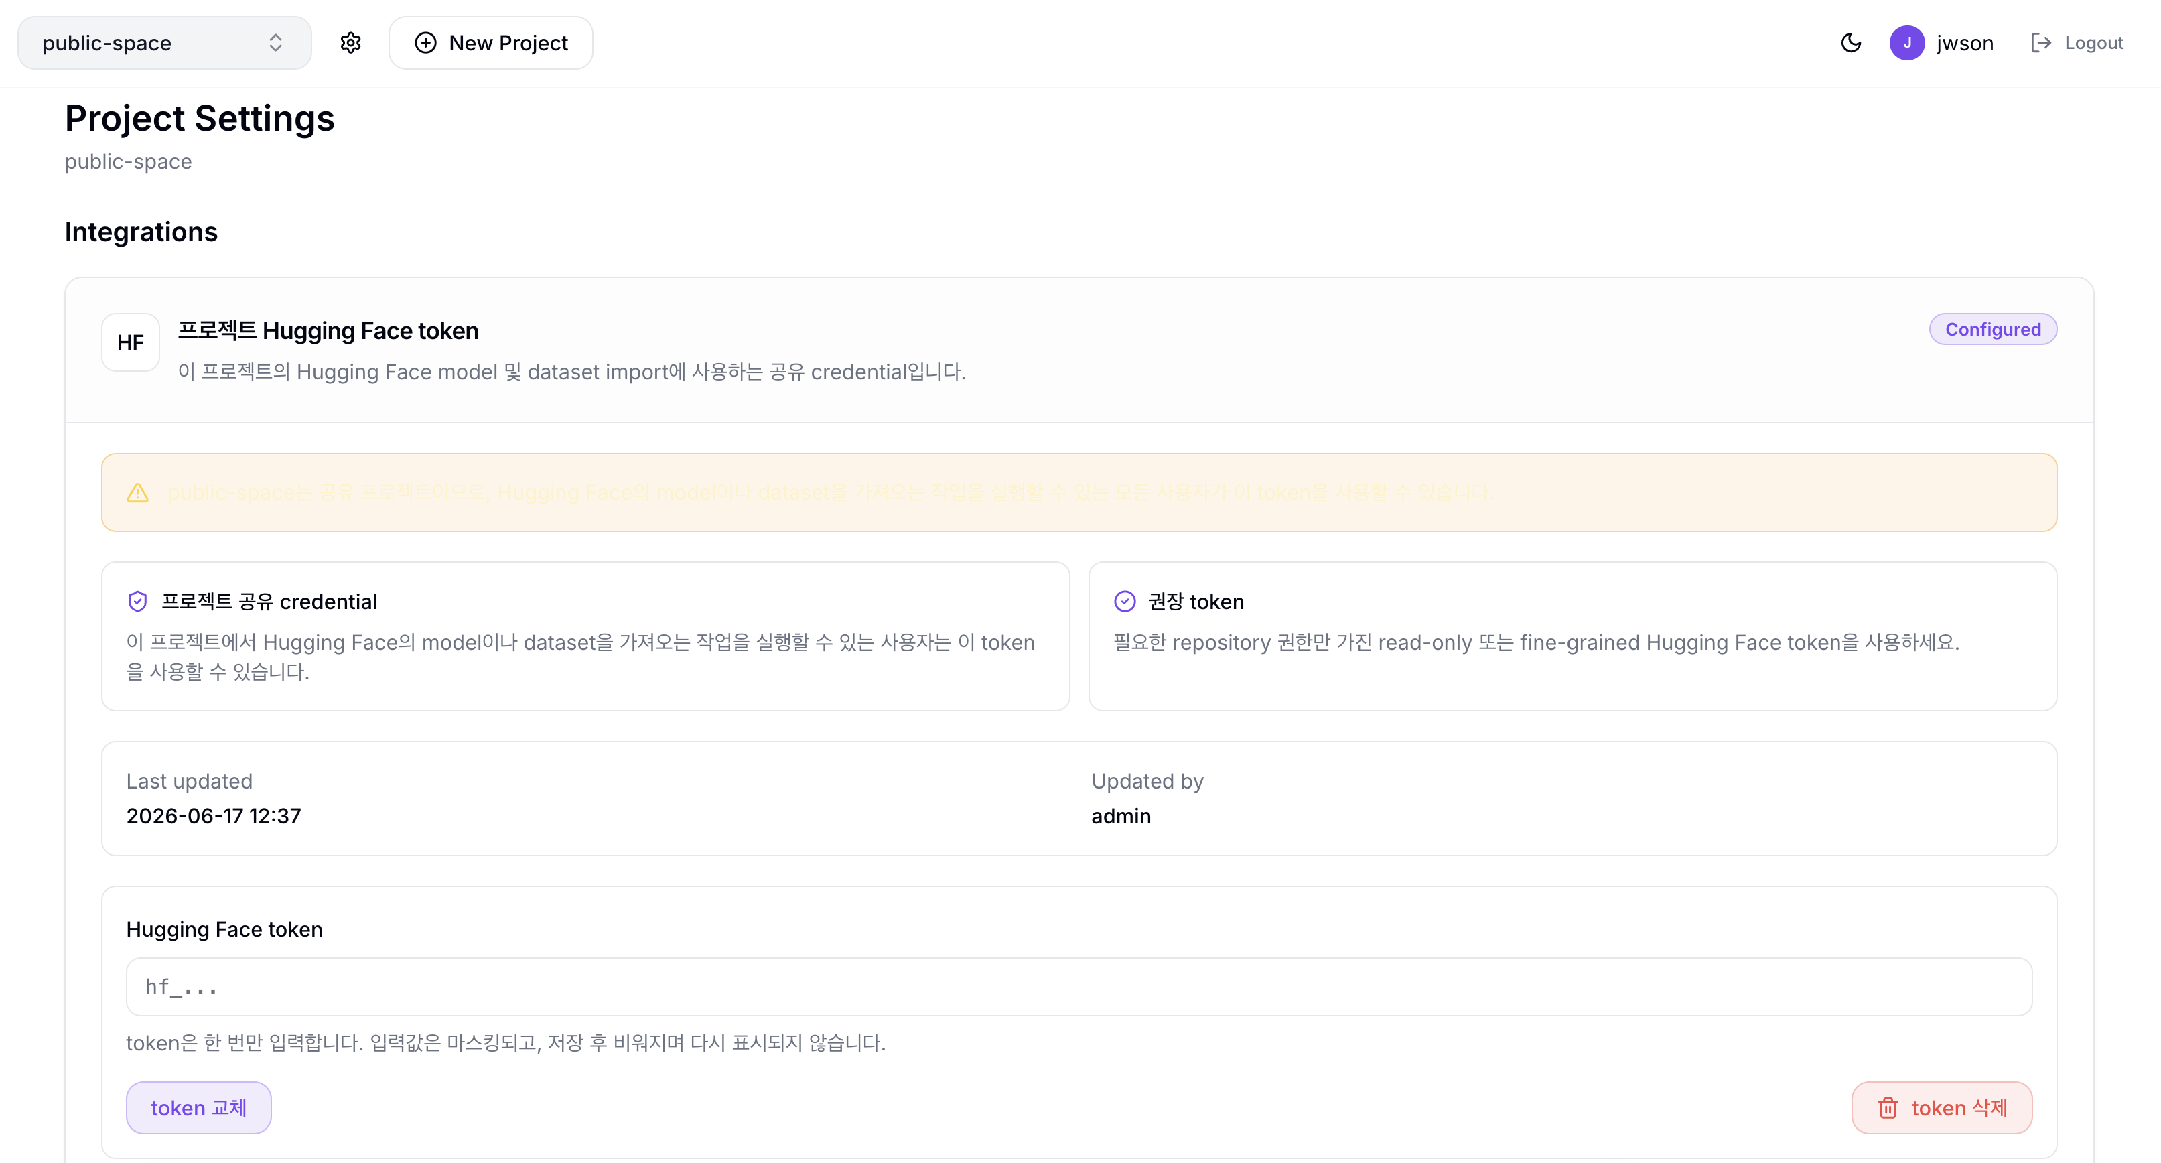Click the Updated by value admin
Viewport: 2161px width, 1163px height.
(x=1121, y=815)
